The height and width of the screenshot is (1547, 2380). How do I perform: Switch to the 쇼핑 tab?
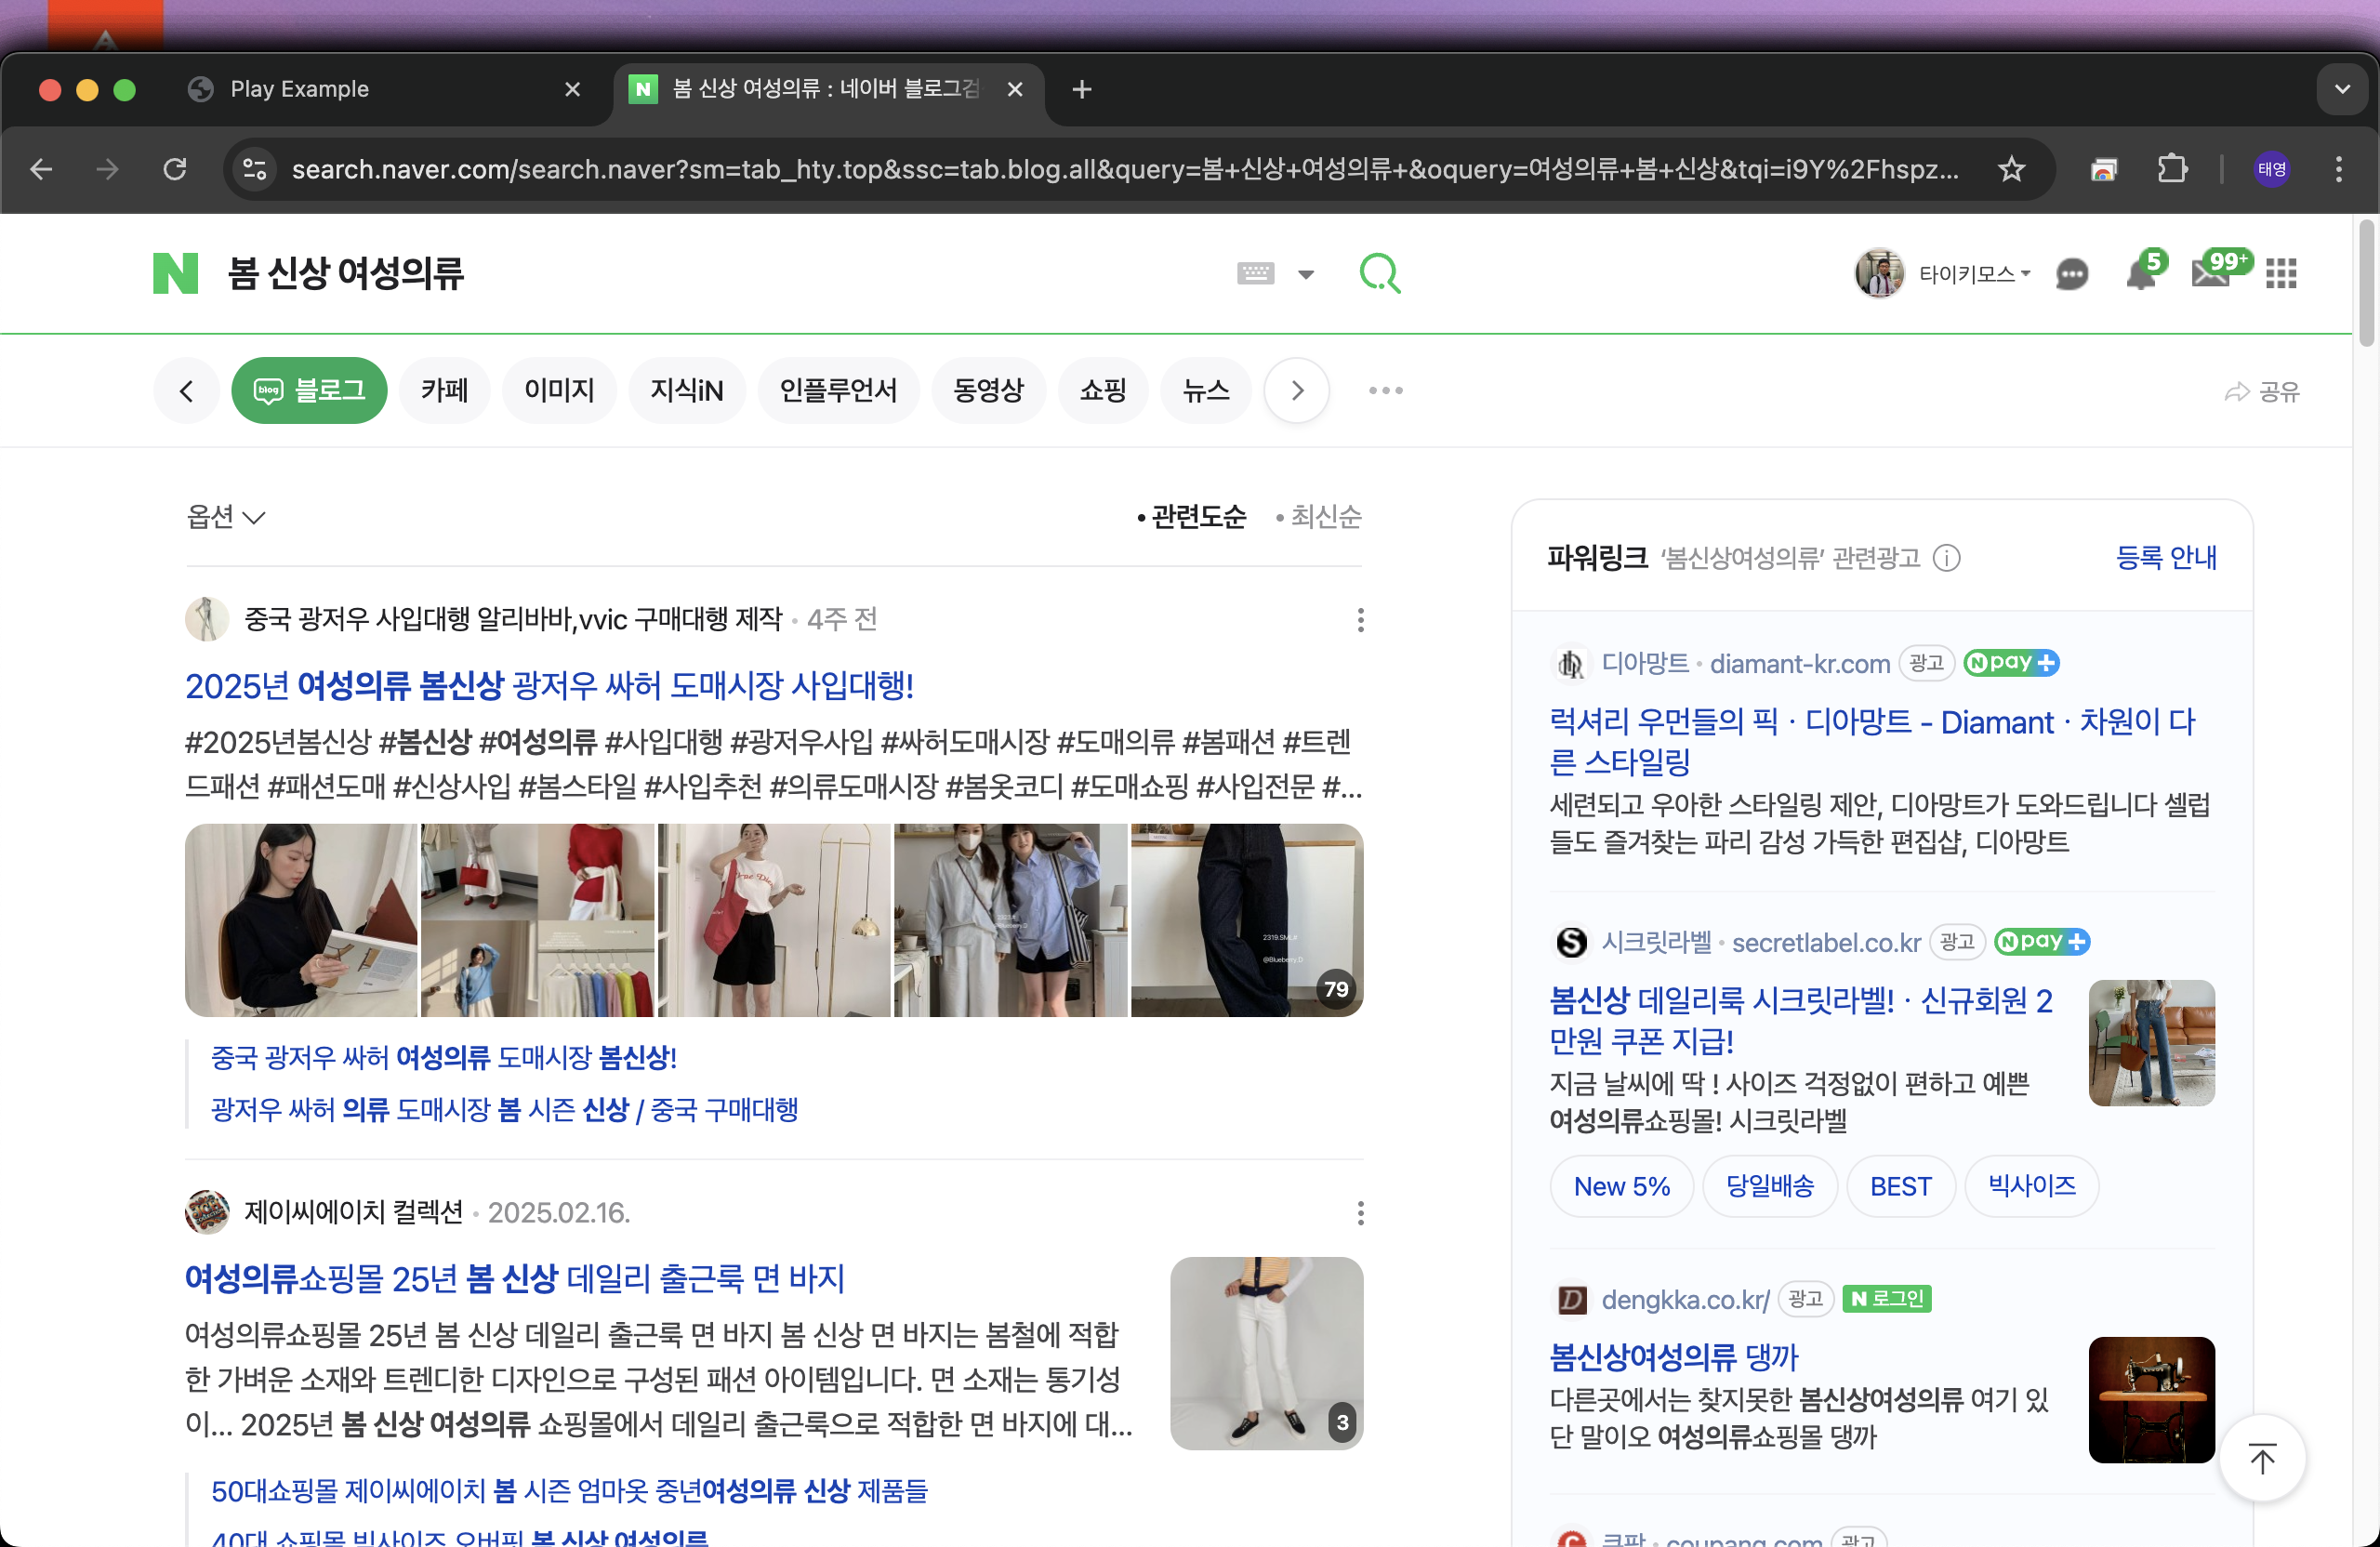point(1103,390)
